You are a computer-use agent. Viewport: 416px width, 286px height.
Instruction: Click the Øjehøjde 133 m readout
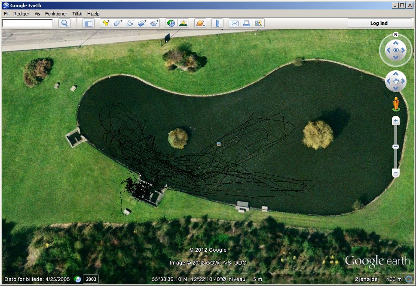tap(378, 279)
